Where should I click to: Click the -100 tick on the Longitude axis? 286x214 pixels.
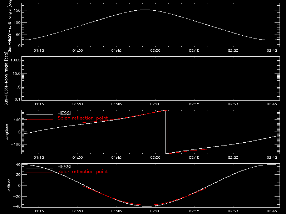point(16,144)
